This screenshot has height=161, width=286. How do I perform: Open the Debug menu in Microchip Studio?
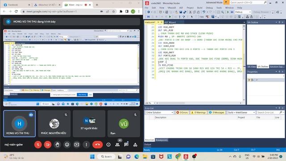209,8
